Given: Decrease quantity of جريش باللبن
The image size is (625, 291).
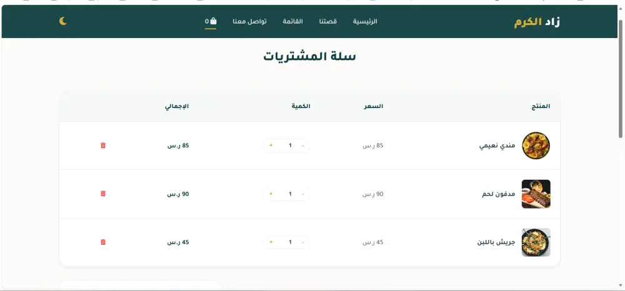Looking at the screenshot, I should [303, 242].
